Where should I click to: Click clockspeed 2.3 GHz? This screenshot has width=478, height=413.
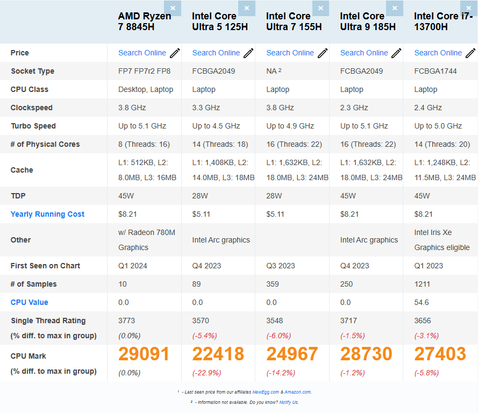coord(354,108)
